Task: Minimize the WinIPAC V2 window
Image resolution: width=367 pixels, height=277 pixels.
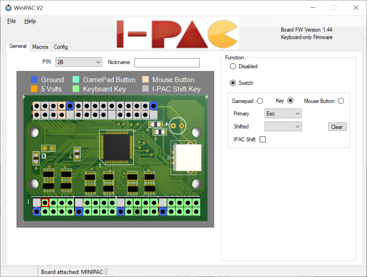Action: tap(313, 8)
